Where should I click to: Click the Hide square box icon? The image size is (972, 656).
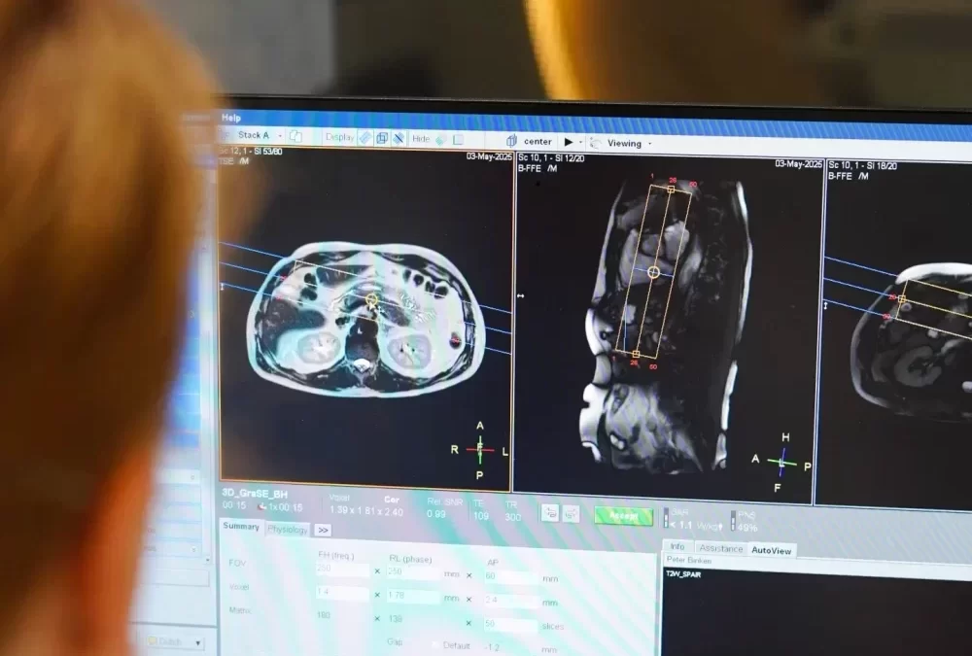pos(458,140)
